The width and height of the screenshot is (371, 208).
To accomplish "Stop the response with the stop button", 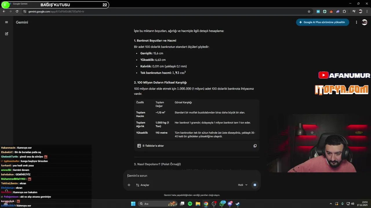I will click(x=255, y=185).
